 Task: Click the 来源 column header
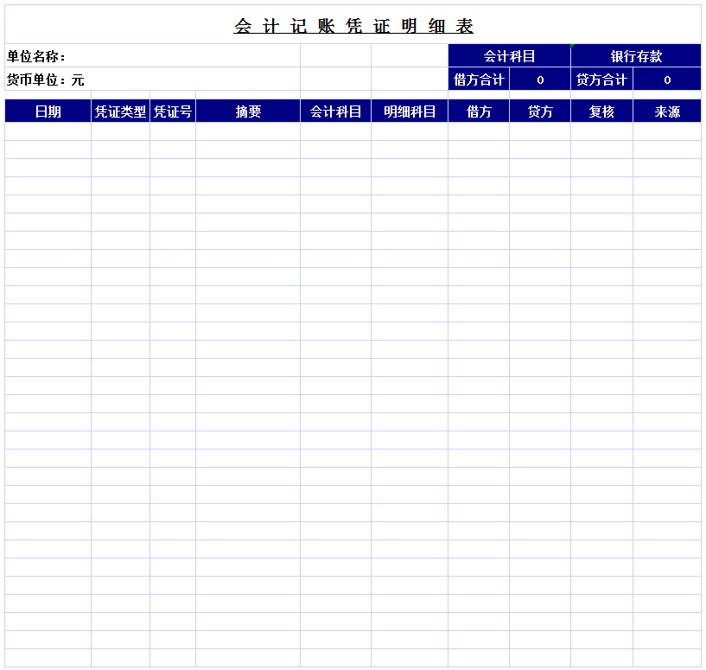pos(667,112)
